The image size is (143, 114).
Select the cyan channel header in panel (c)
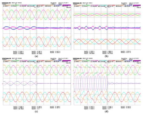tap(32, 60)
